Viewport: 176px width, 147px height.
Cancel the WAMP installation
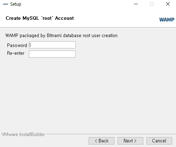click(159, 141)
